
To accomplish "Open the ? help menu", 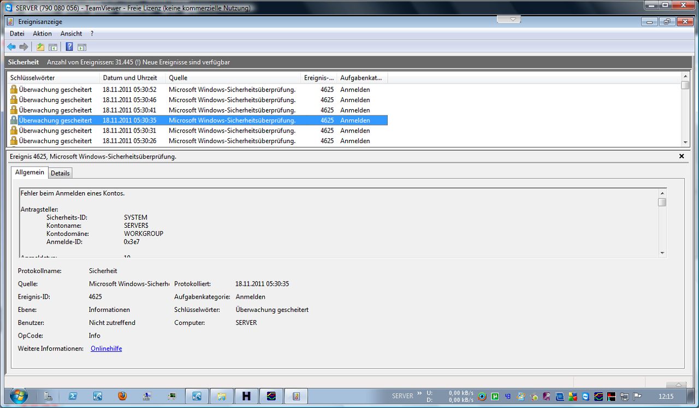I will pos(92,34).
